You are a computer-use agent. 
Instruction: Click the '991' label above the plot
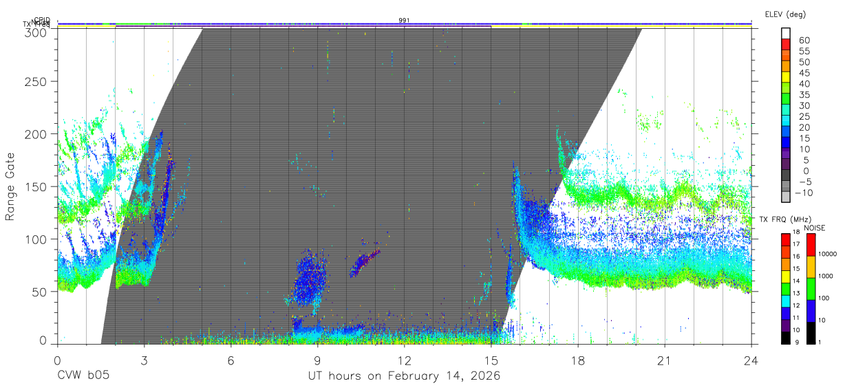point(404,21)
